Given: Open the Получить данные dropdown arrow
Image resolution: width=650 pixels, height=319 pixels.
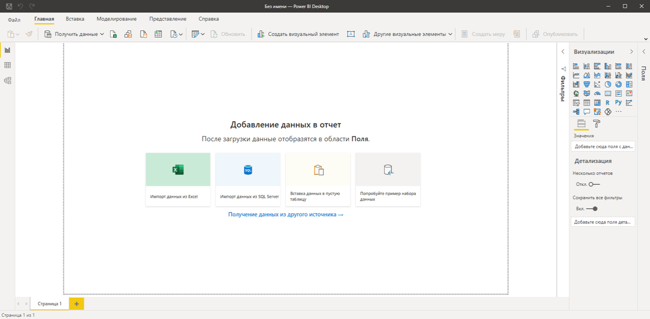Looking at the screenshot, I should coord(102,34).
